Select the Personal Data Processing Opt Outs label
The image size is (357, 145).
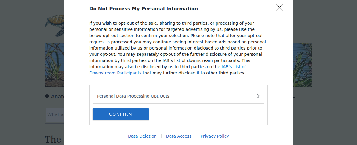[133, 96]
